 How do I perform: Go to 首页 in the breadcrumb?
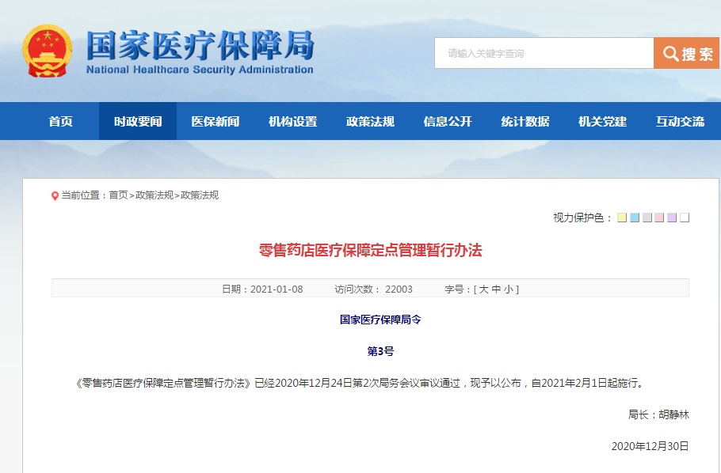tap(118, 195)
